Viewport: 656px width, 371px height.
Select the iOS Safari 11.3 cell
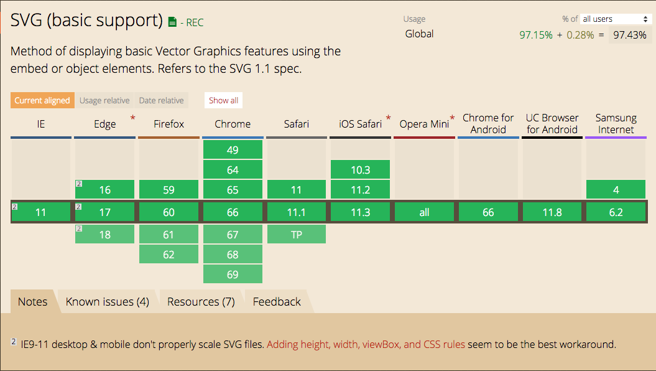(x=360, y=212)
